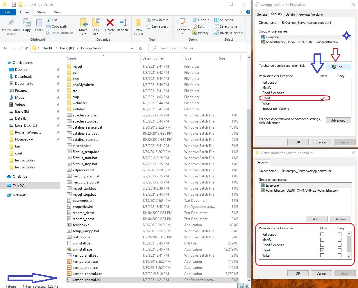
Task: Refresh the Xampp_Server folder view
Action: 141,48
